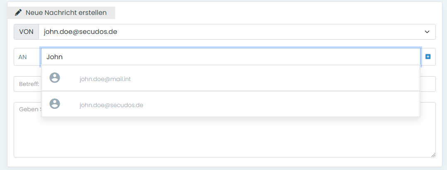Click the Betreff placeholder text
This screenshot has height=170, width=447.
click(x=29, y=84)
